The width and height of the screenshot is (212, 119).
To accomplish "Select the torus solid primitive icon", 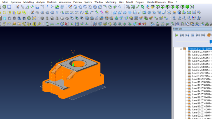I will [x=67, y=18].
